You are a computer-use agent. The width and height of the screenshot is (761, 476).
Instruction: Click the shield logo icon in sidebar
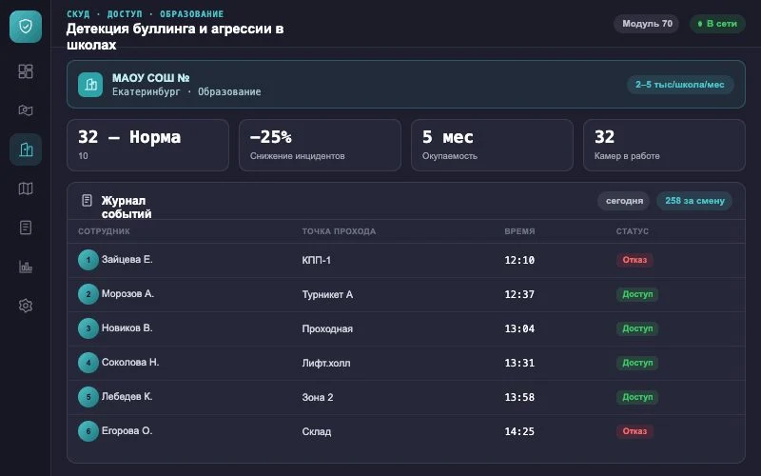(x=26, y=27)
